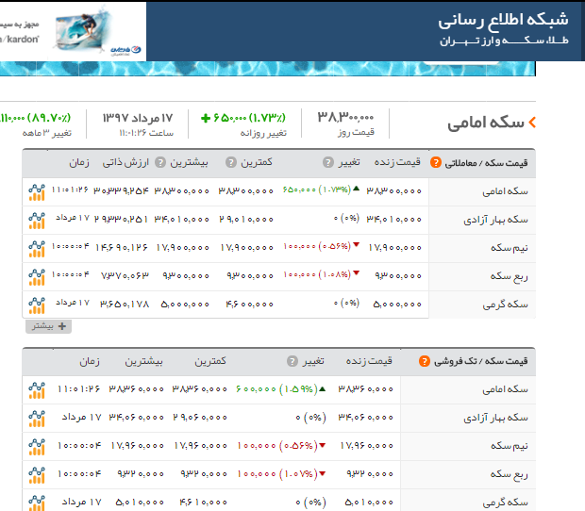Viewport: 585px width, 511px height.
Task: Open chart icon for ربع سکه معاملاتی row
Action: click(37, 277)
